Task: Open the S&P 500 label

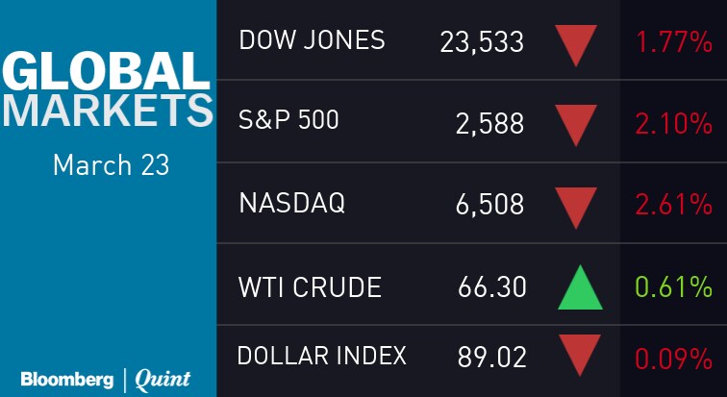Action: click(288, 122)
